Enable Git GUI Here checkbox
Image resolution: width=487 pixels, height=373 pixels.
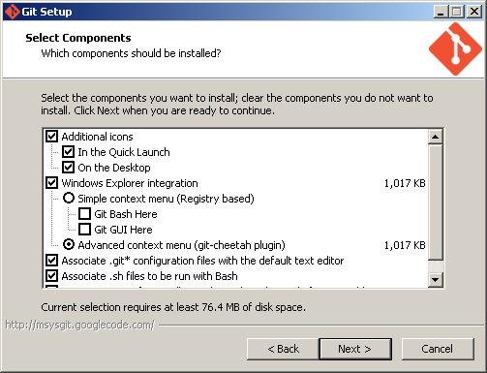coord(84,230)
